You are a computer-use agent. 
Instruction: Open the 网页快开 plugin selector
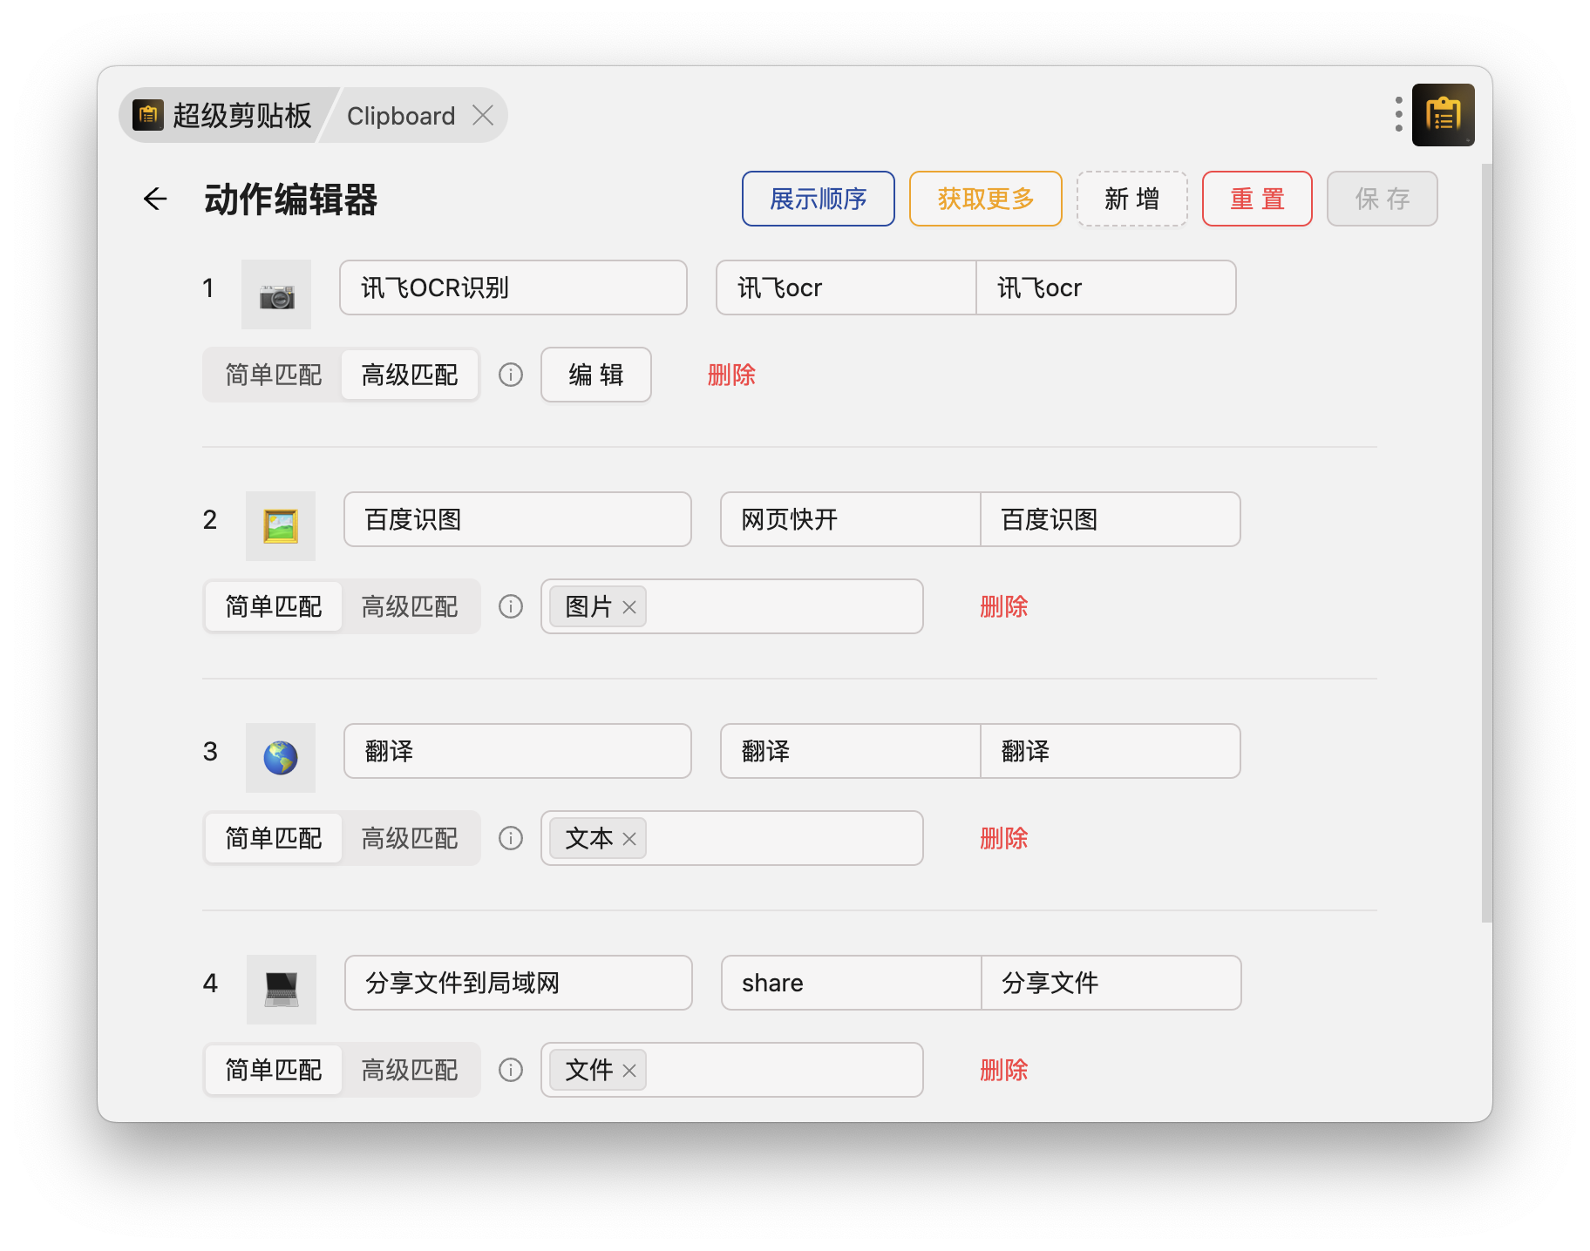pyautogui.click(x=850, y=519)
